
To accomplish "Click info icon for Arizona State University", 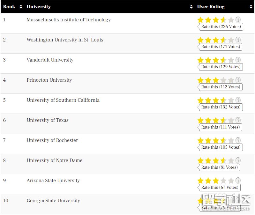I will pyautogui.click(x=238, y=181).
